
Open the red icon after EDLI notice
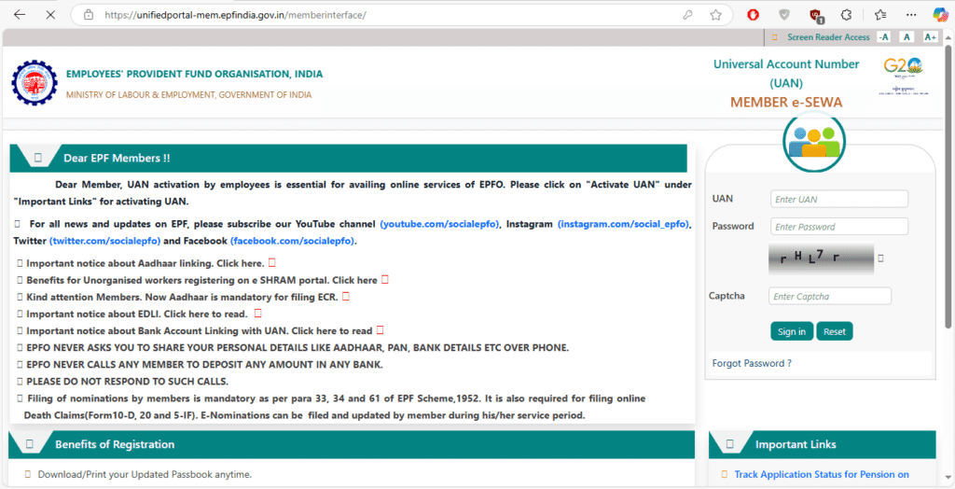tap(257, 314)
